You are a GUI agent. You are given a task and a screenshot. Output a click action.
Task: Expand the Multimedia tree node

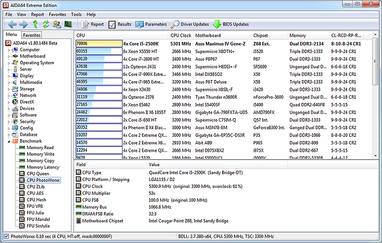[9, 83]
